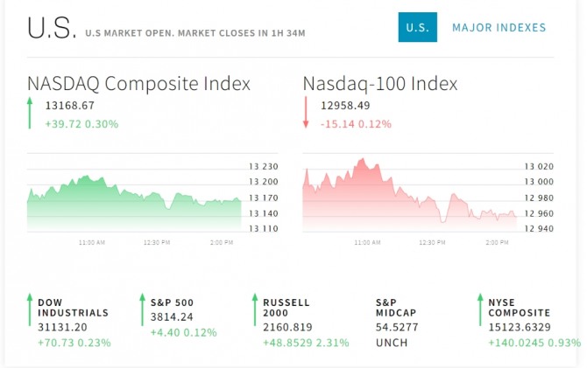Switch to the Major Indexes tab

499,28
